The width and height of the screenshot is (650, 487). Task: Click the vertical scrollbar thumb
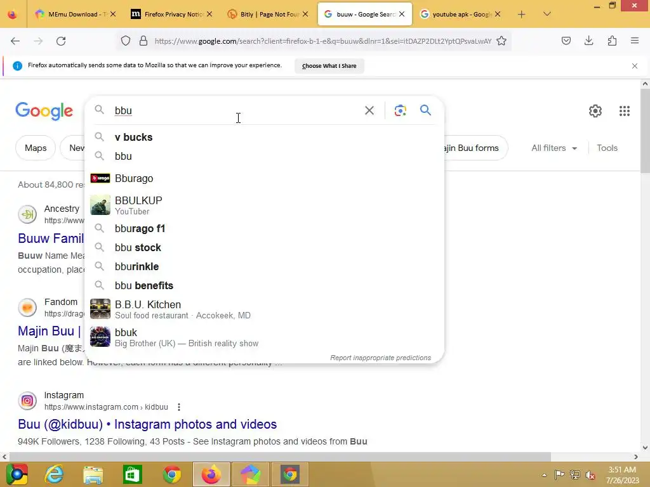[645, 131]
